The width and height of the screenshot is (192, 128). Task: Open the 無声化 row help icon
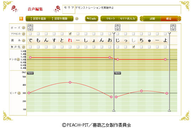(x=23, y=47)
